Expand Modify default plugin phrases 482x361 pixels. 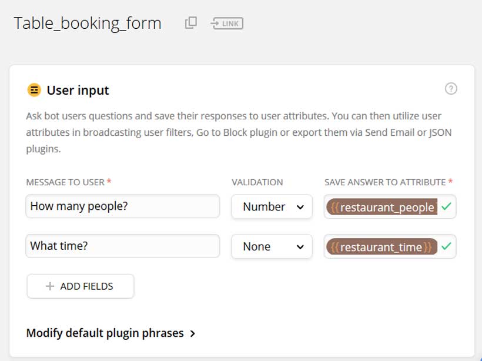click(111, 333)
